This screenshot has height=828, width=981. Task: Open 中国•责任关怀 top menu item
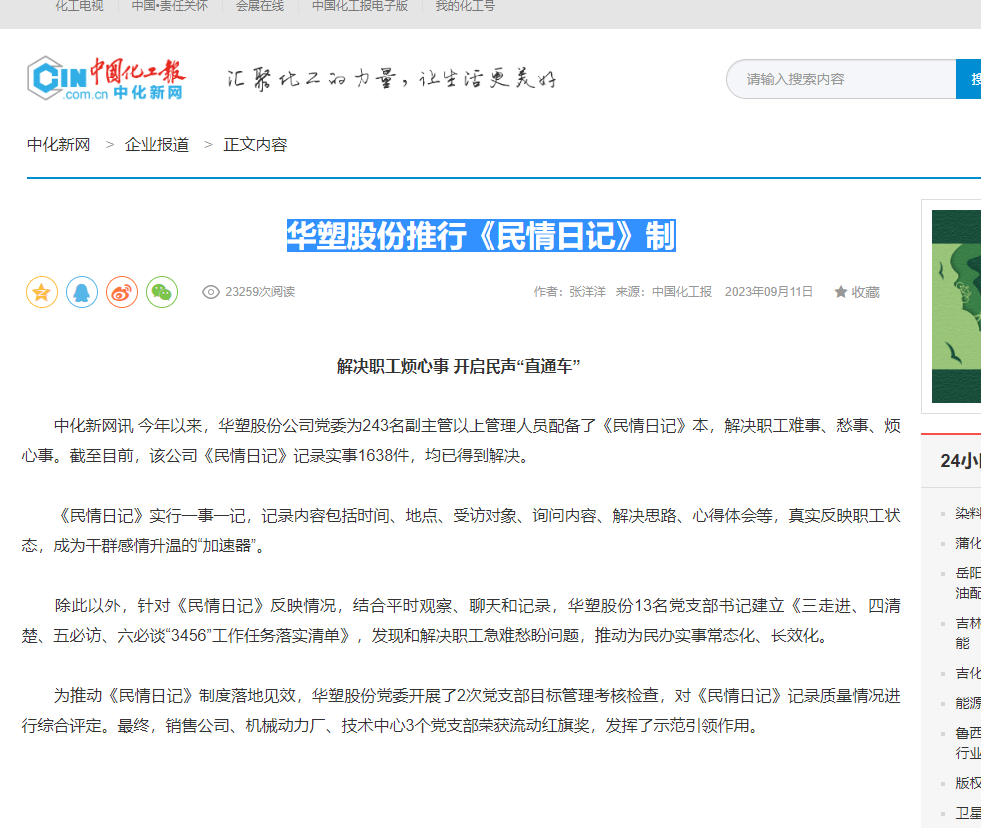coord(171,6)
